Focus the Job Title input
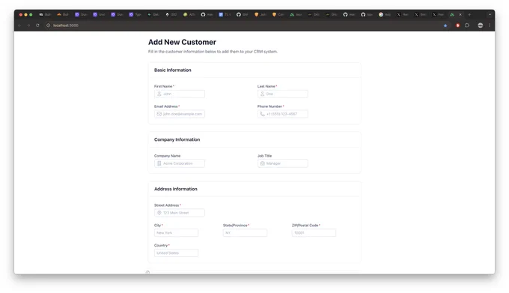 pos(283,163)
